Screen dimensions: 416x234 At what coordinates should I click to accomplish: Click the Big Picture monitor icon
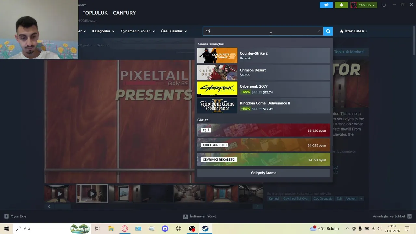pyautogui.click(x=383, y=5)
